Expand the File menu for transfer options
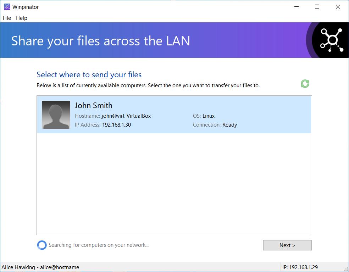349x272 pixels. click(x=6, y=18)
